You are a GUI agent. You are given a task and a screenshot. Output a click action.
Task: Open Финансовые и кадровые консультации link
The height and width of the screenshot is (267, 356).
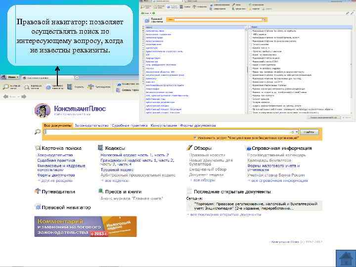pos(61,168)
